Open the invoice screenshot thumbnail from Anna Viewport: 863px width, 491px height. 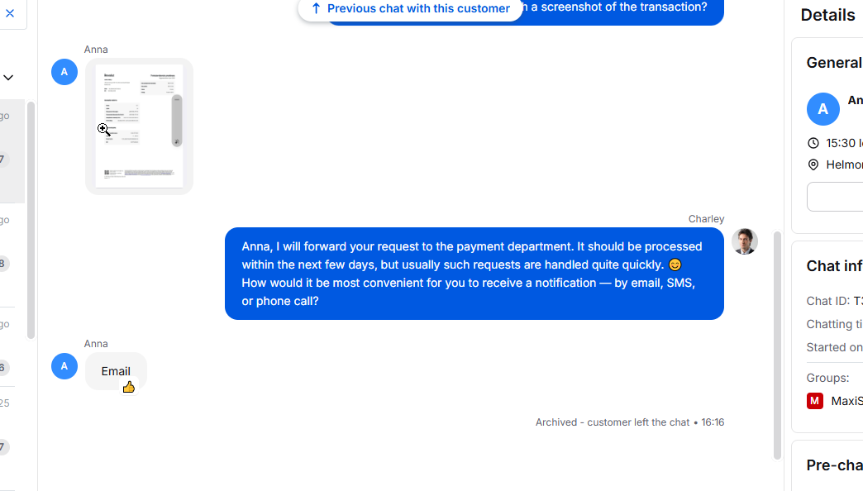pos(139,126)
